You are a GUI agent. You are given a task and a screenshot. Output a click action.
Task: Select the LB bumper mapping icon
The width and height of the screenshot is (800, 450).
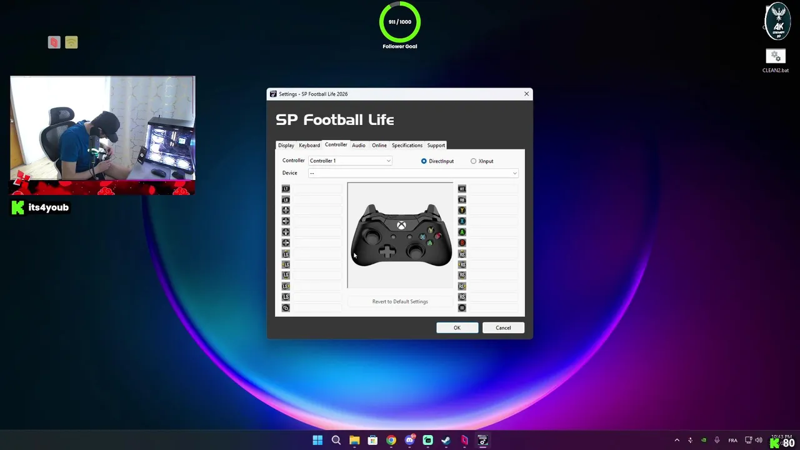[286, 199]
